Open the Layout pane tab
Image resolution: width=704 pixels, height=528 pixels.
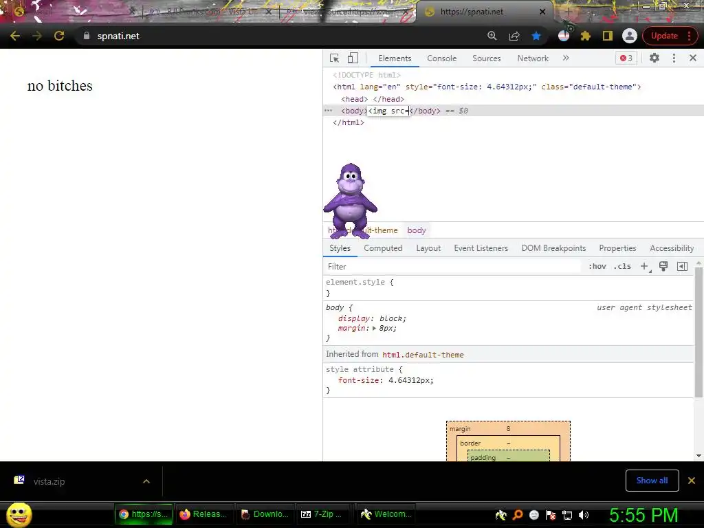tap(428, 248)
